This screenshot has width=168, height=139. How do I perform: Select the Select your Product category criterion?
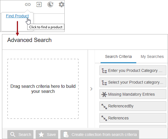133,82
